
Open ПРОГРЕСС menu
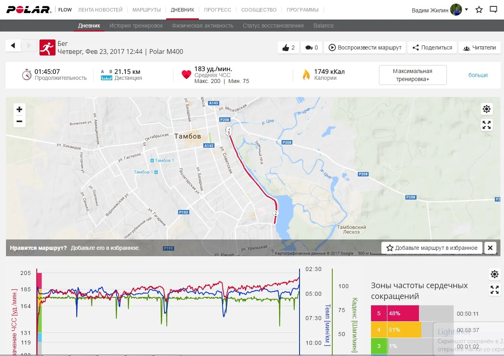[x=218, y=10]
